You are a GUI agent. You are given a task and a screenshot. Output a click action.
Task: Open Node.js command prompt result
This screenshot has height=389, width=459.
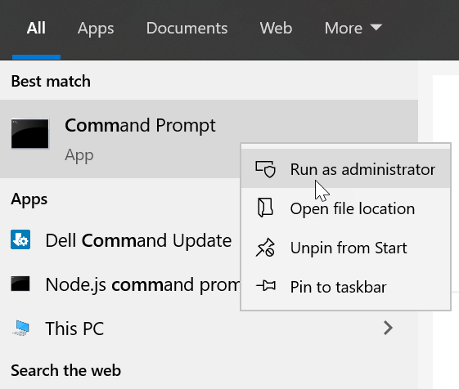pos(120,284)
